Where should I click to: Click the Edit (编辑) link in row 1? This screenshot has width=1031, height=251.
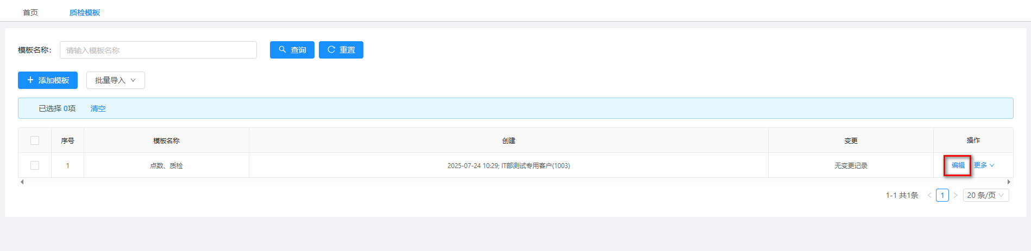(x=958, y=165)
